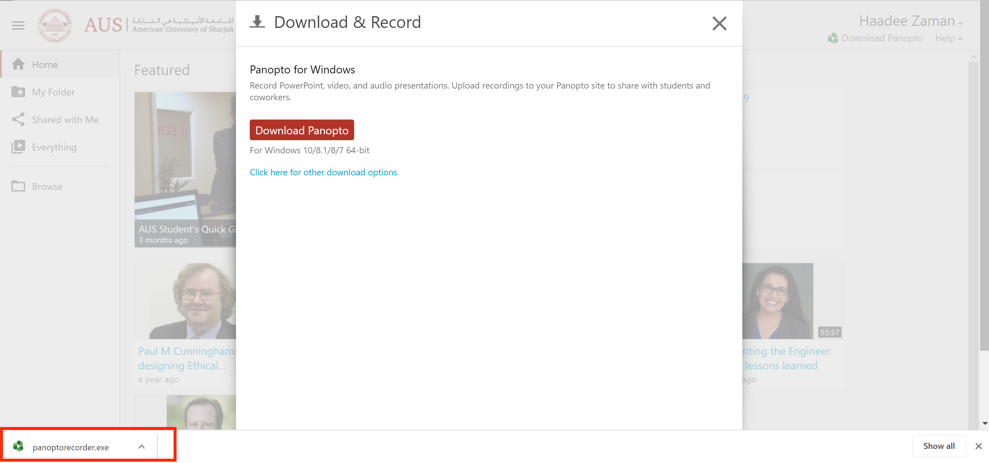Image resolution: width=989 pixels, height=463 pixels.
Task: Click the red Download Panopto button
Action: click(302, 130)
